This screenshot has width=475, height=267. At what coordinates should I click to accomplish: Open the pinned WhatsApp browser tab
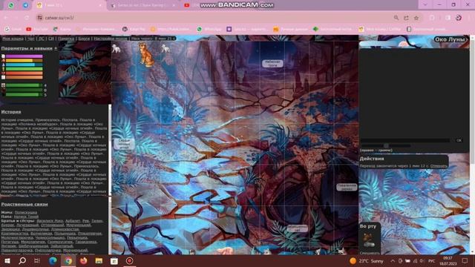(11, 5)
